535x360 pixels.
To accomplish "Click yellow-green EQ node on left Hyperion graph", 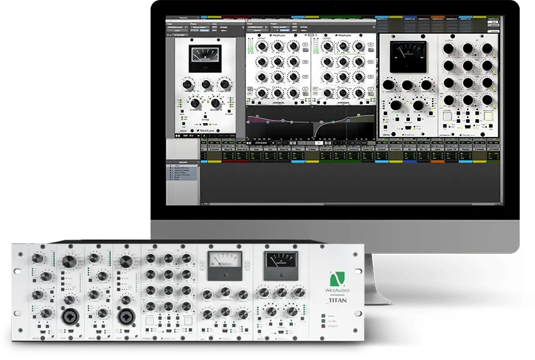I will [x=292, y=122].
